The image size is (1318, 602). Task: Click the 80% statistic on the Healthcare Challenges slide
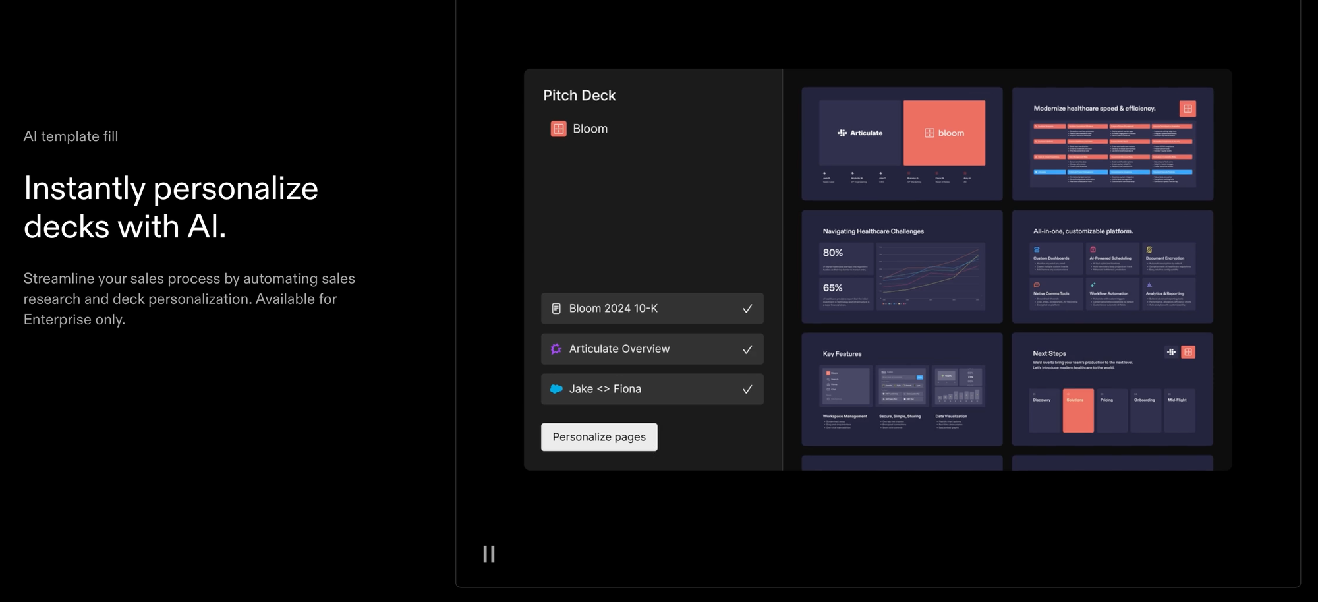[x=833, y=253]
